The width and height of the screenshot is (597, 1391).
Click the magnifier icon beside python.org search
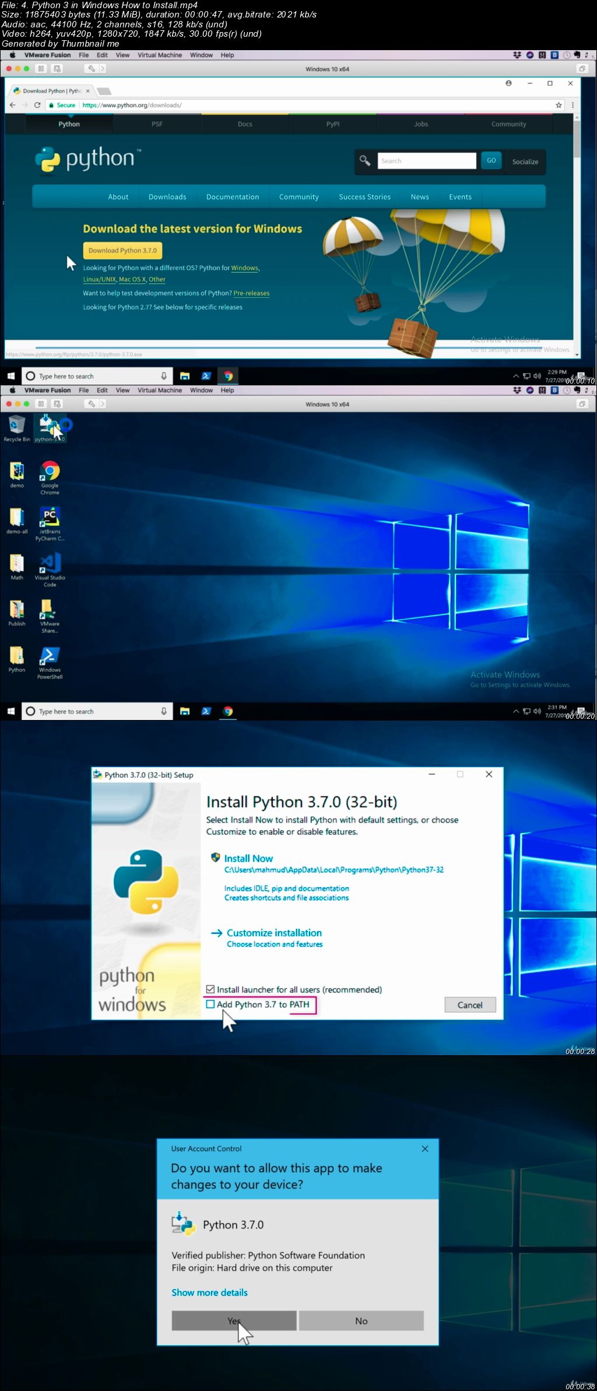click(365, 160)
